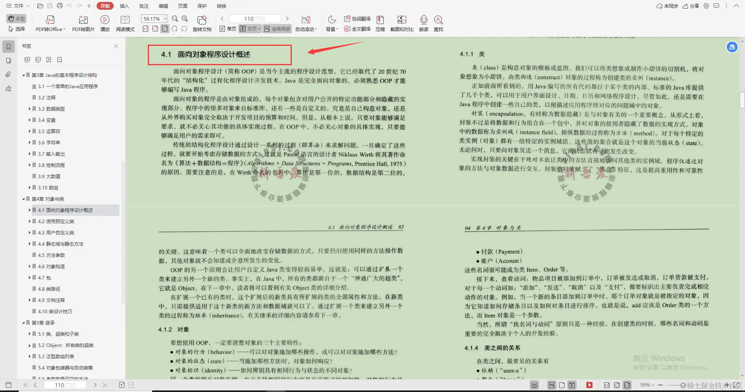Toggle eye-protection mode in the status bar
The height and width of the screenshot is (392, 745).
pyautogui.click(x=534, y=385)
